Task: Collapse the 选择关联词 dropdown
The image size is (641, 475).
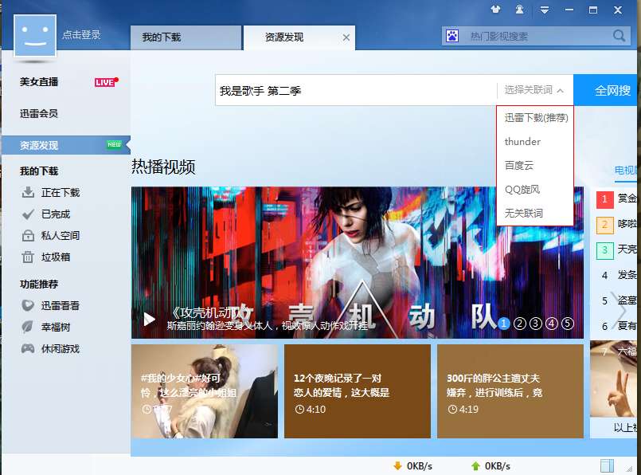Action: [x=534, y=90]
